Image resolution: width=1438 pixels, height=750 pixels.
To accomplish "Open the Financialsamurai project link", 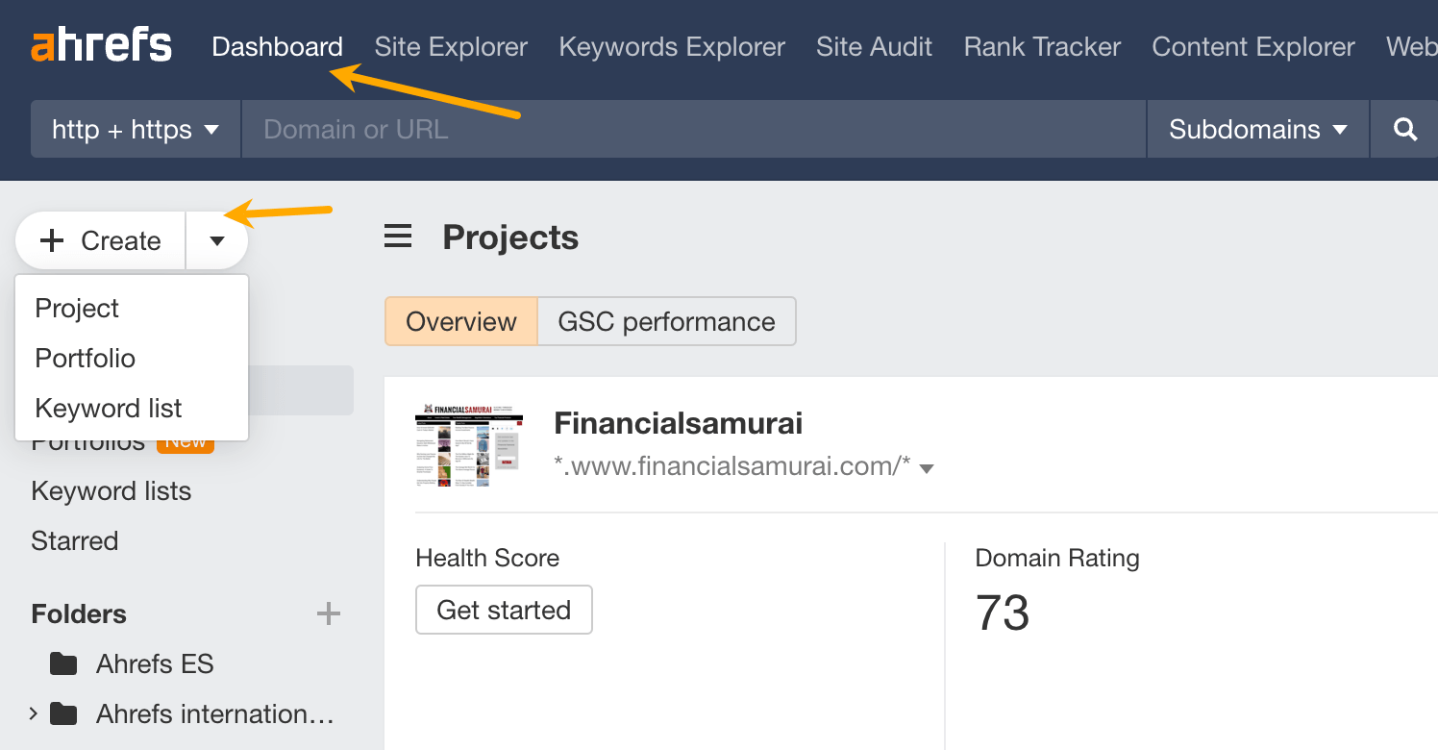I will pos(678,422).
